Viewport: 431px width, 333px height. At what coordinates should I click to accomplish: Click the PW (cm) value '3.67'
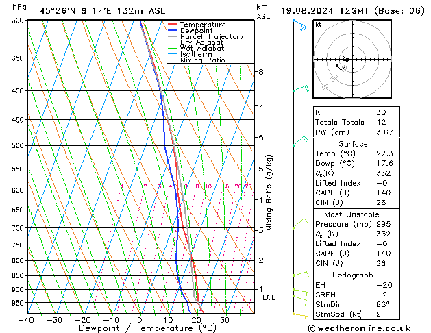click(x=384, y=132)
